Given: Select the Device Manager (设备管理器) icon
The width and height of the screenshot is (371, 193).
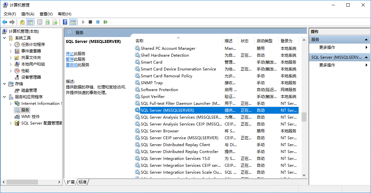Looking at the screenshot, I should coord(17,77).
